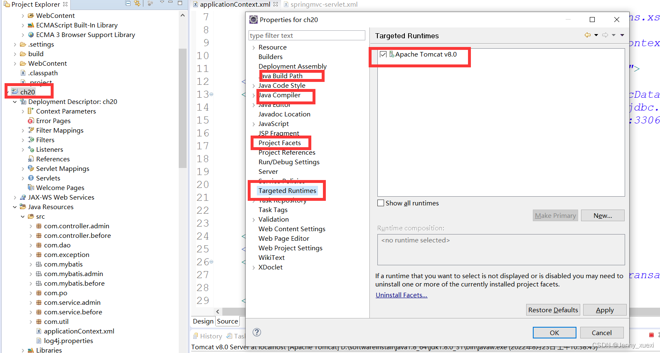660x353 pixels.
Task: Click Servlet Mappings icon
Action: 31,168
